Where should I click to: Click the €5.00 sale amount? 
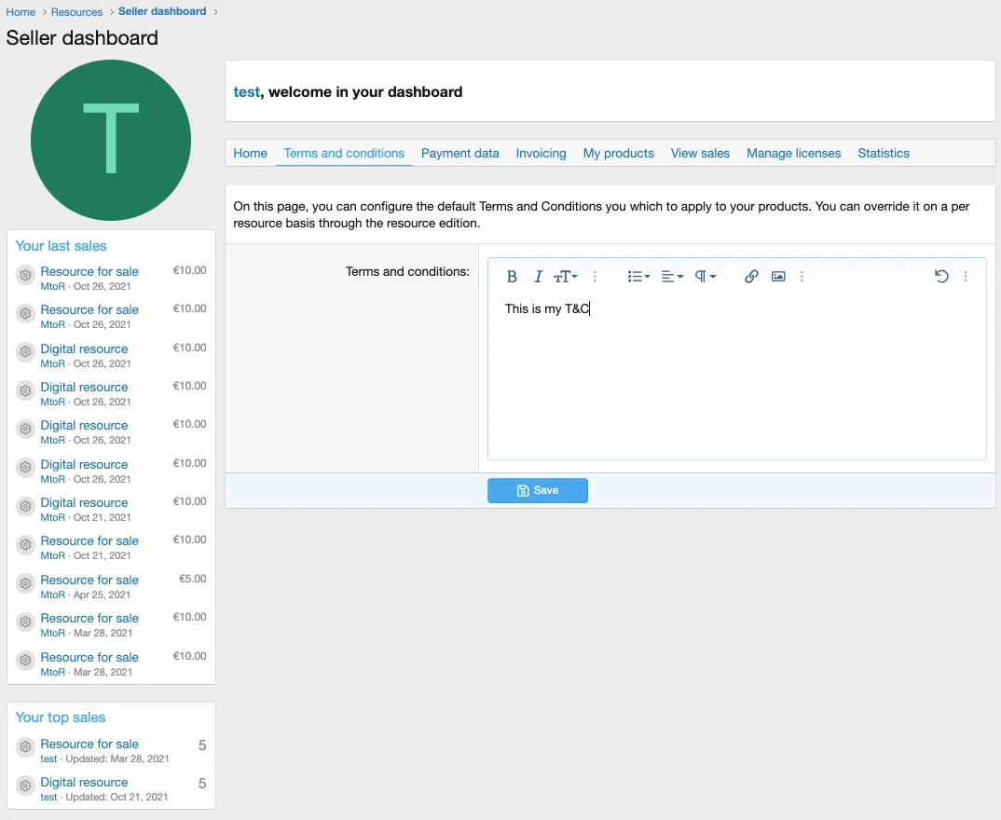(192, 579)
